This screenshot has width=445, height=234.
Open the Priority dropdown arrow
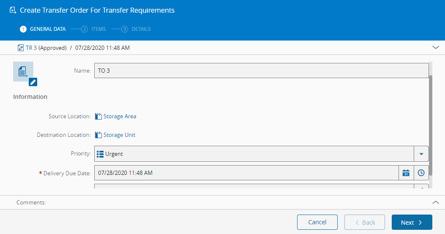[x=421, y=154]
